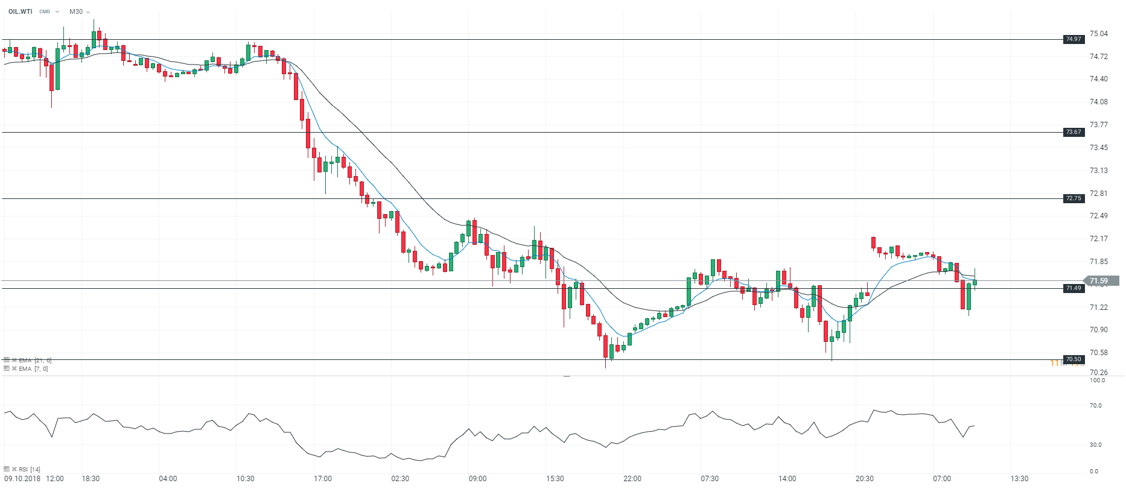Select the 74.97 horizontal level label
Image resolution: width=1126 pixels, height=489 pixels.
1074,39
